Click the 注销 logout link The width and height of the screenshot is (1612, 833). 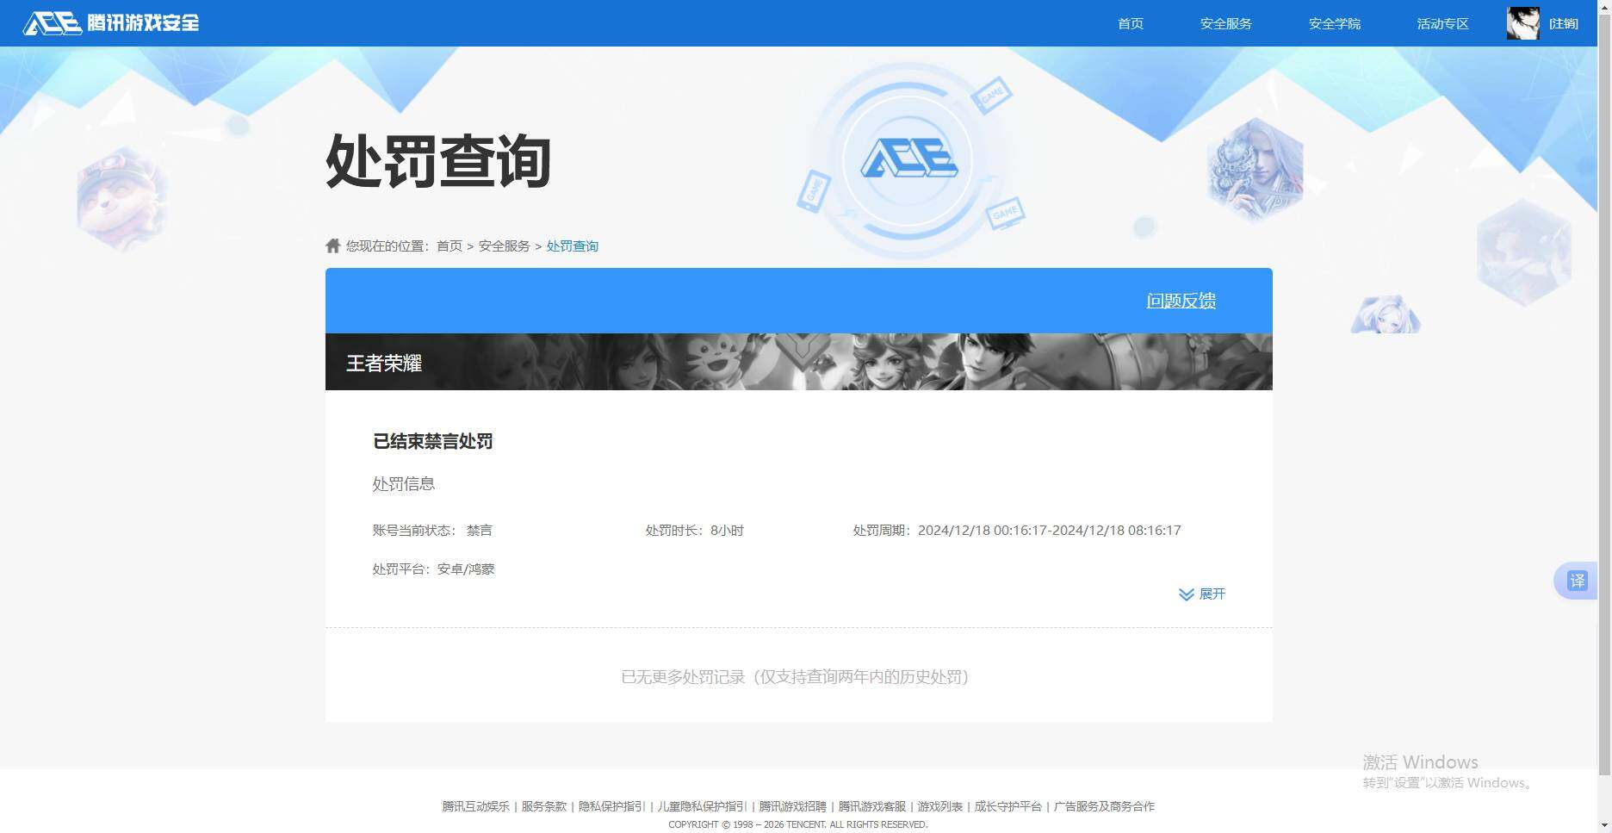(x=1565, y=23)
